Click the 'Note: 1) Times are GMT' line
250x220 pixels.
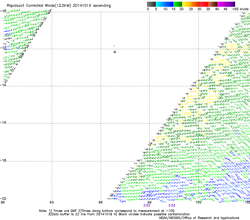click(x=107, y=211)
